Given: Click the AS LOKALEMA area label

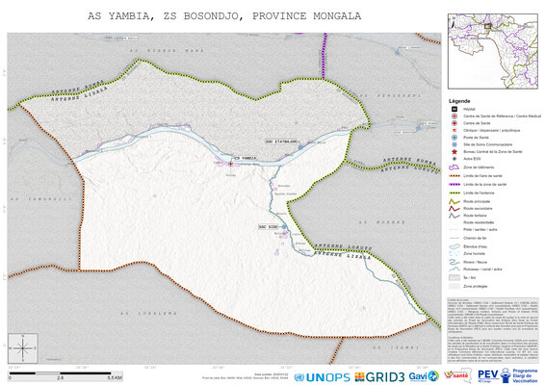Looking at the screenshot, I should point(148,314).
